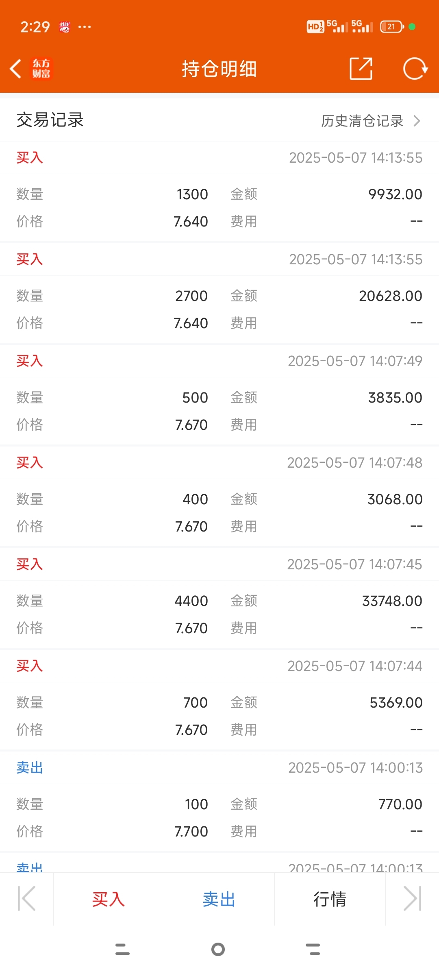Screen dimensions: 439x976
Task: Tap the Android home circle button
Action: click(x=218, y=949)
